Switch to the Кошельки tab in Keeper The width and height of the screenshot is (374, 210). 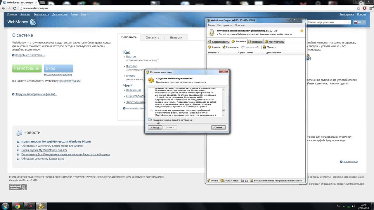tap(239, 41)
